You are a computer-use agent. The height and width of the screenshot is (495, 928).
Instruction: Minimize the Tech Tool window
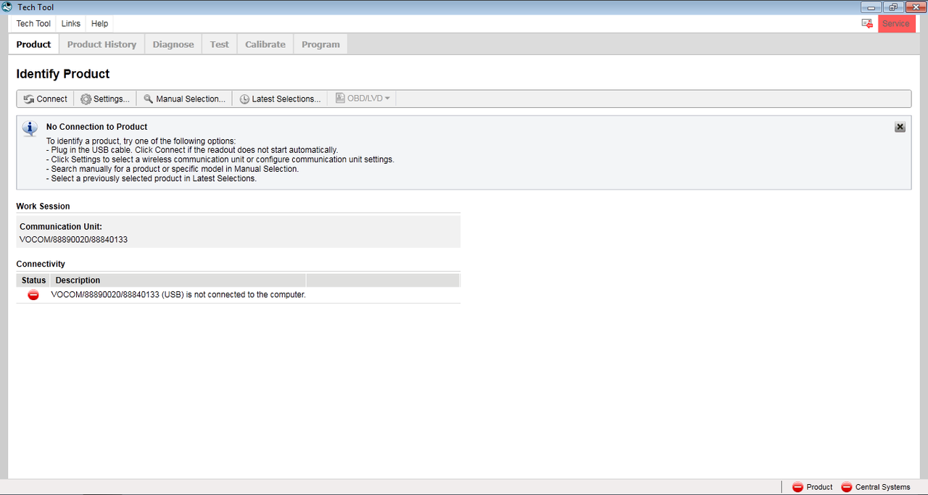871,7
